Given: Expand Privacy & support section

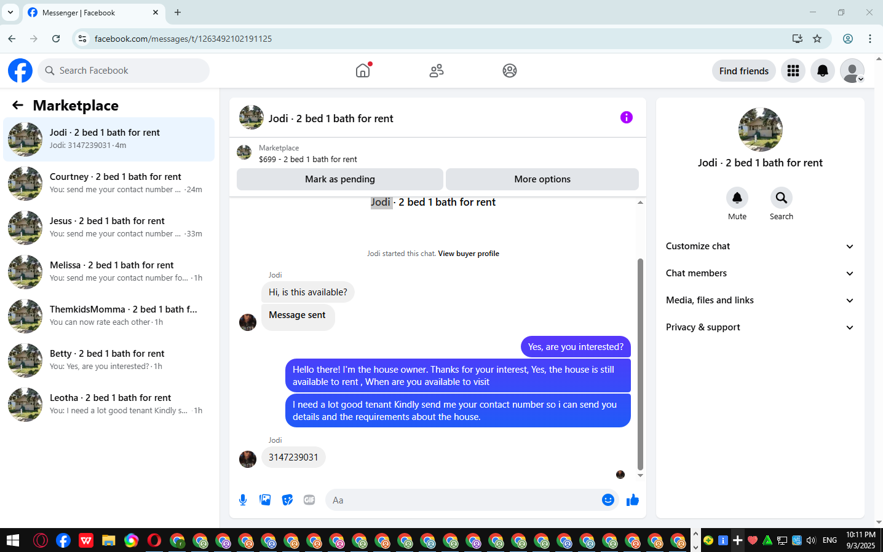Looking at the screenshot, I should (x=760, y=327).
